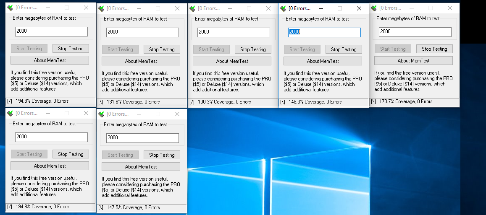Stop Testing in the 170.7% coverage window

435,49
